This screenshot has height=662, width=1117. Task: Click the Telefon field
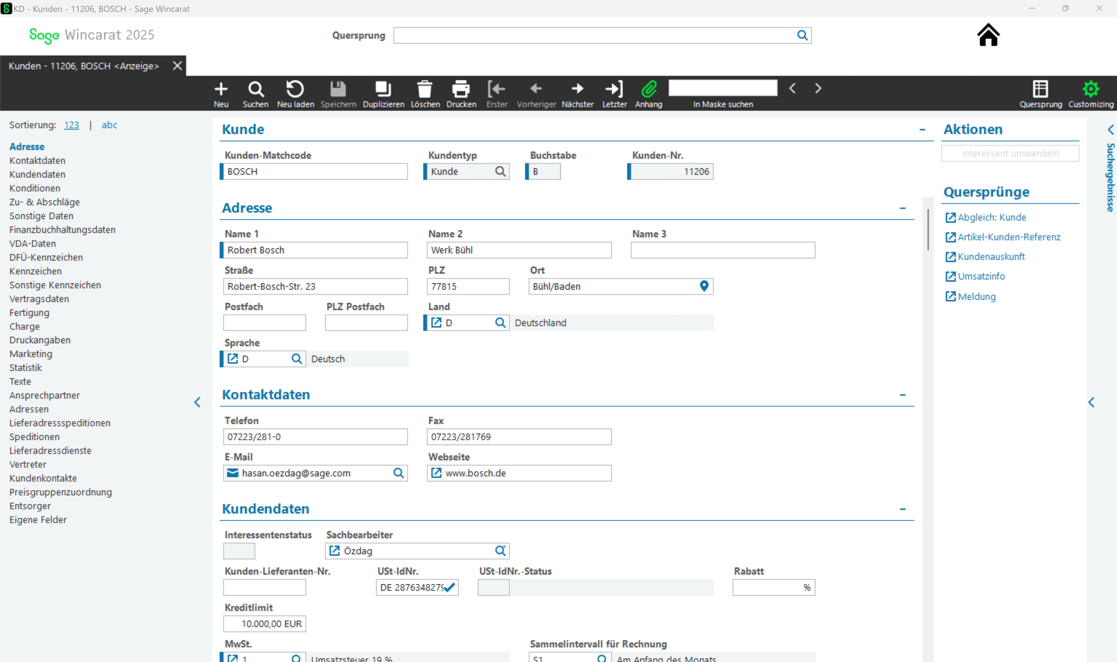pos(315,437)
